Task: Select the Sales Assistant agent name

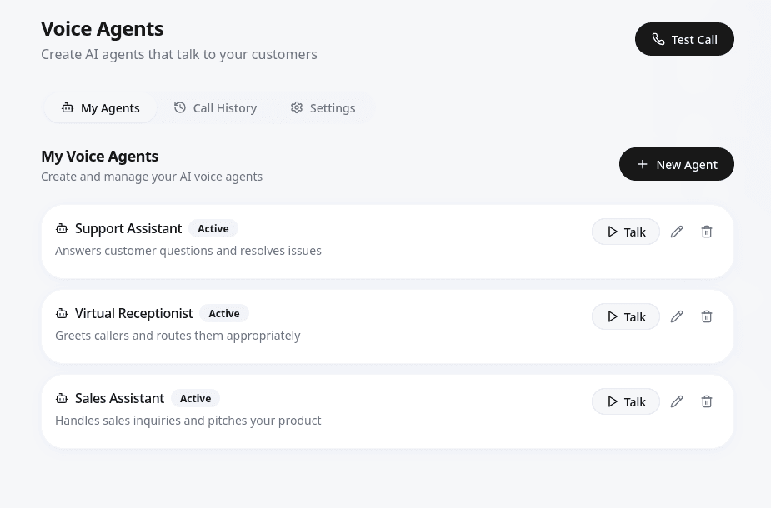Action: pyautogui.click(x=119, y=398)
